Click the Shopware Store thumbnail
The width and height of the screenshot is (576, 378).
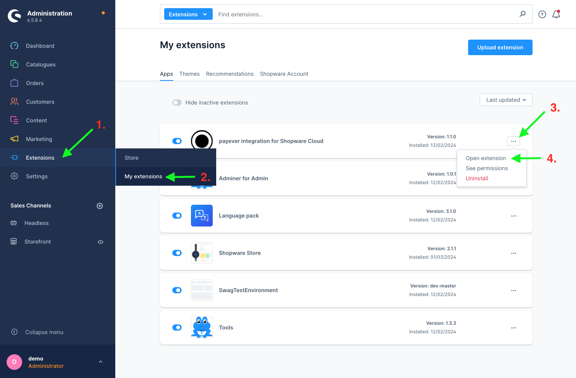(202, 253)
